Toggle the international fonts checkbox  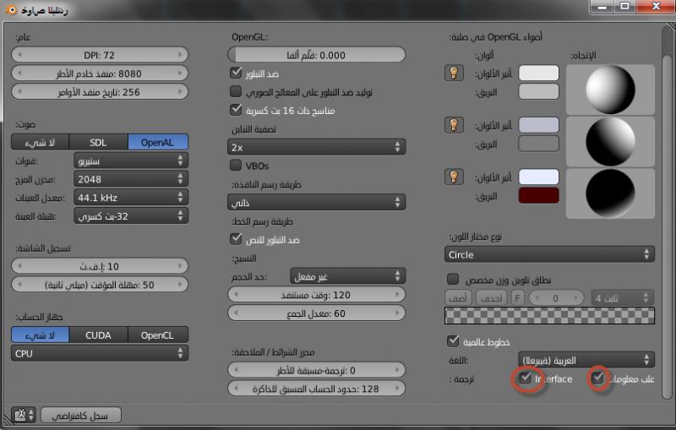point(453,340)
